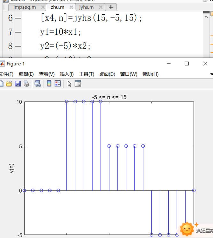Click the breakpoint dash on line 7
213x238 pixels.
point(18,32)
